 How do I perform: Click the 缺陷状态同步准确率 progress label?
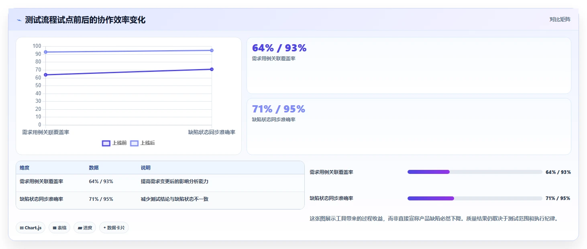[331, 198]
